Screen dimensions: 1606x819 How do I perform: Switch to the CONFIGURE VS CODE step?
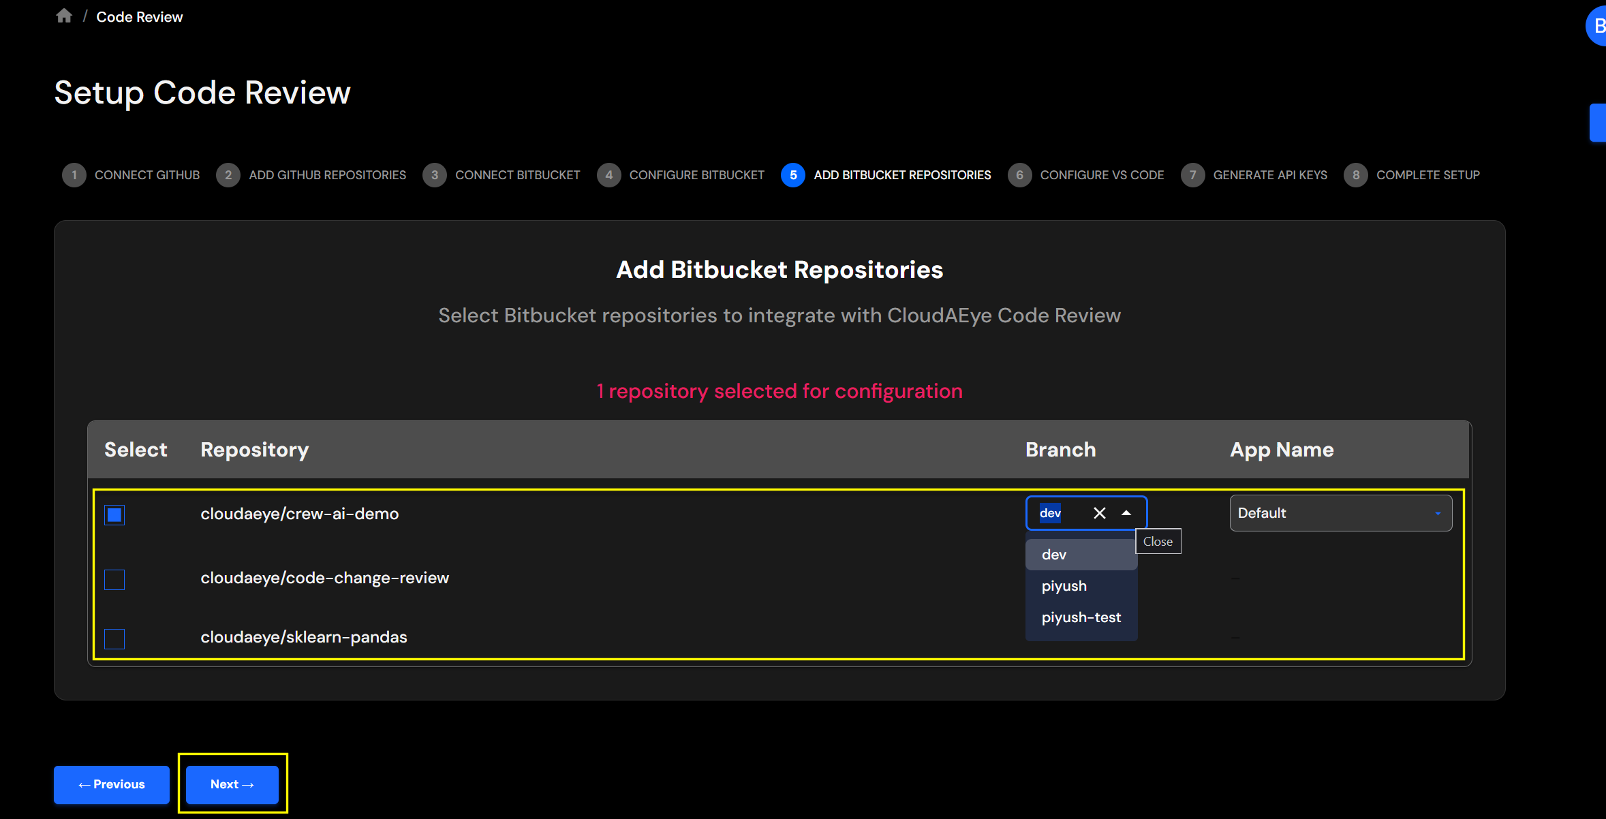click(1102, 175)
